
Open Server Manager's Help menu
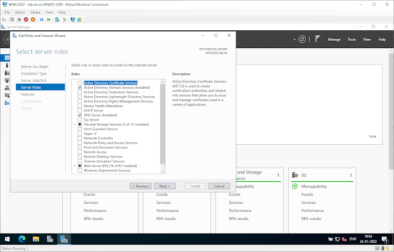pyautogui.click(x=382, y=39)
